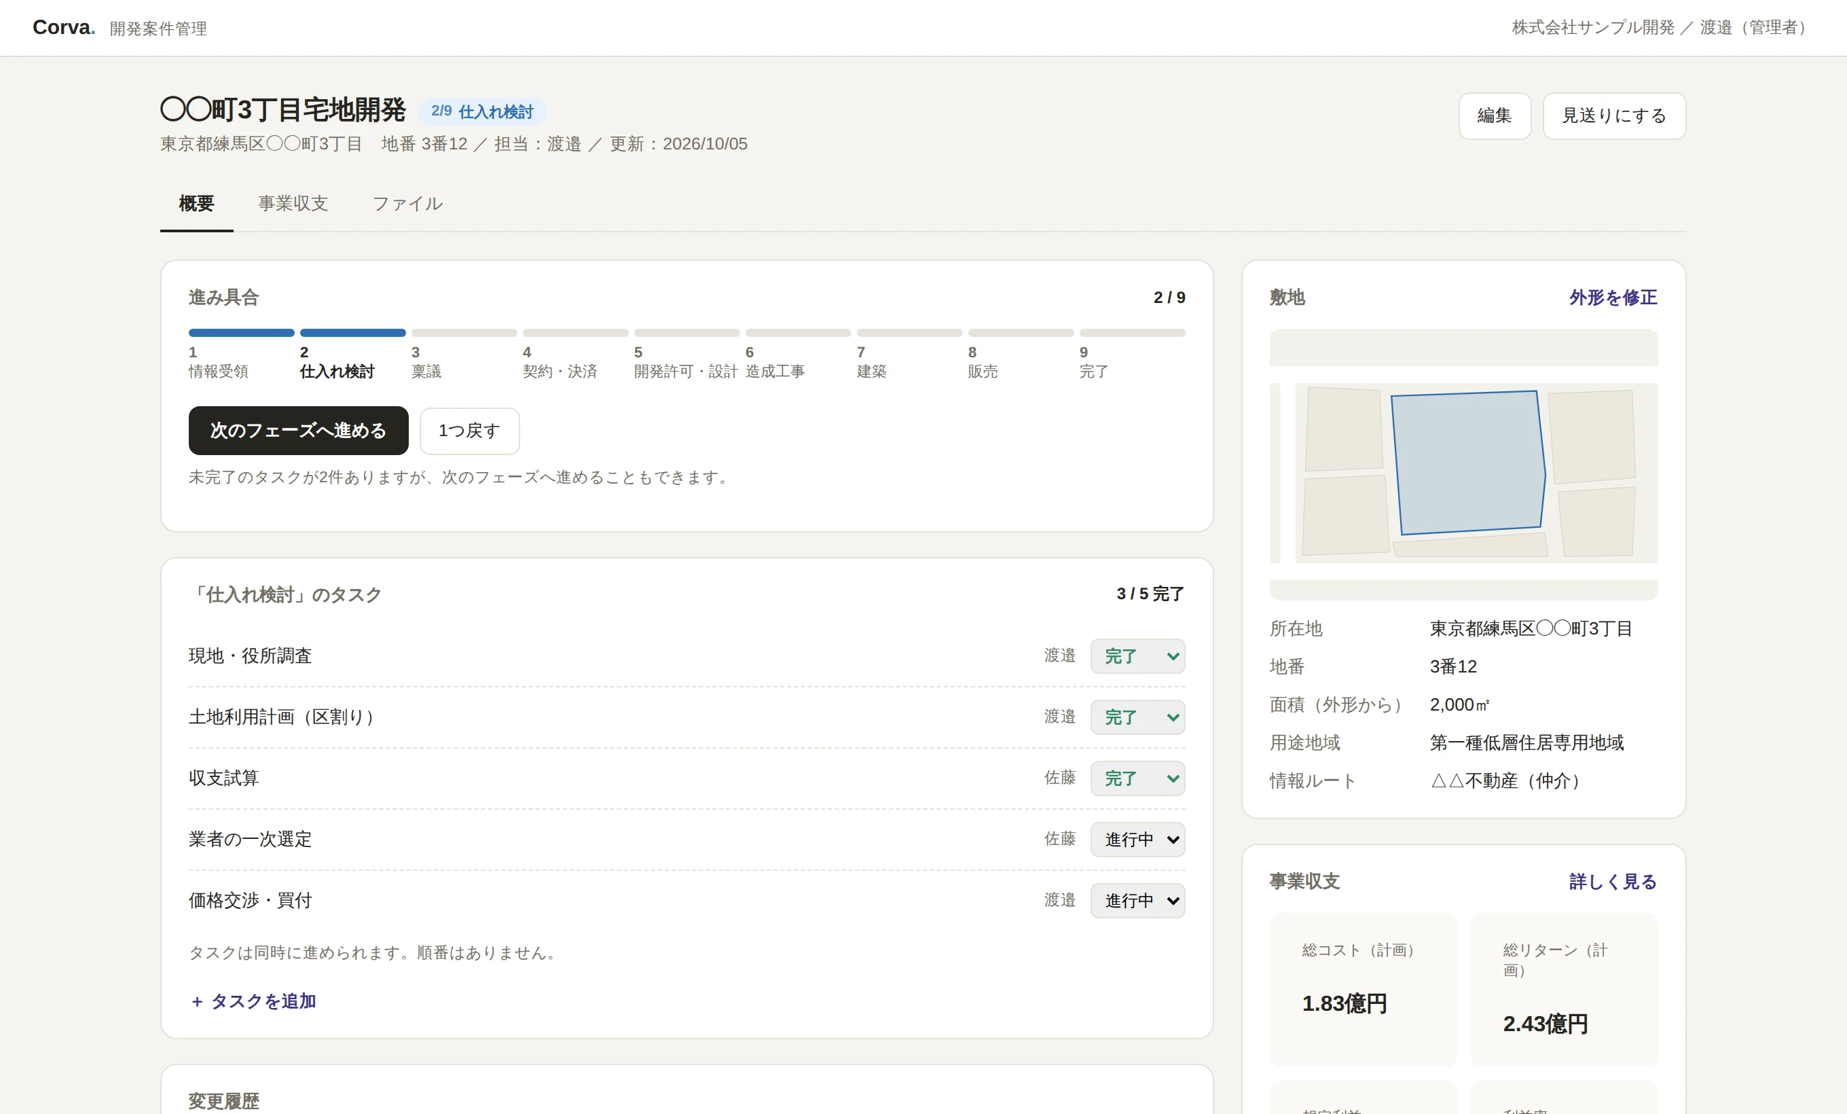
Task: Change status of 業者の一次選定 task
Action: click(x=1137, y=840)
